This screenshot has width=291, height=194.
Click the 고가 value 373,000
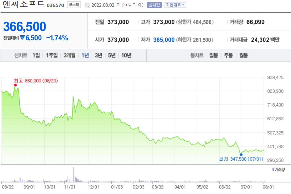164,22
